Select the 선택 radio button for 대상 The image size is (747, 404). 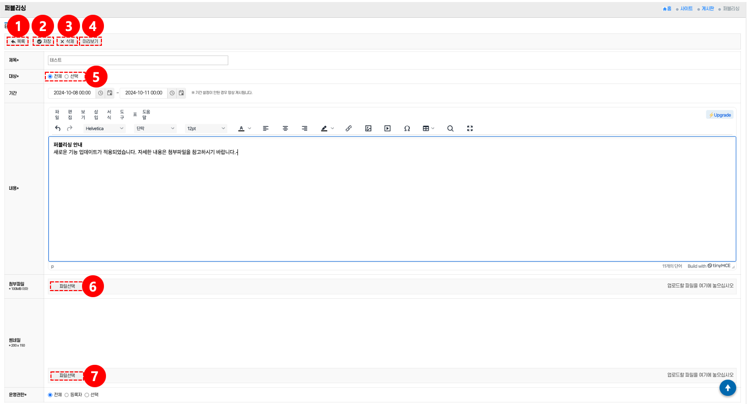67,76
